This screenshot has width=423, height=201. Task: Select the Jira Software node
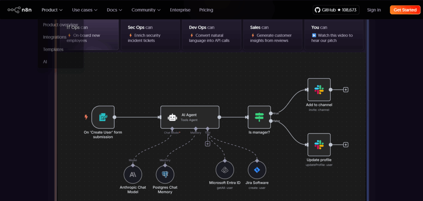[x=257, y=170]
